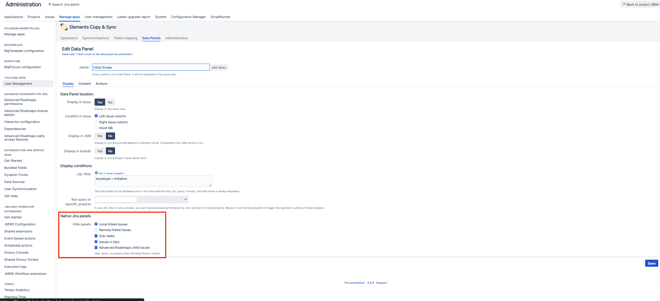Switch to the Fields mapping tab
This screenshot has width=660, height=301.
(x=126, y=38)
